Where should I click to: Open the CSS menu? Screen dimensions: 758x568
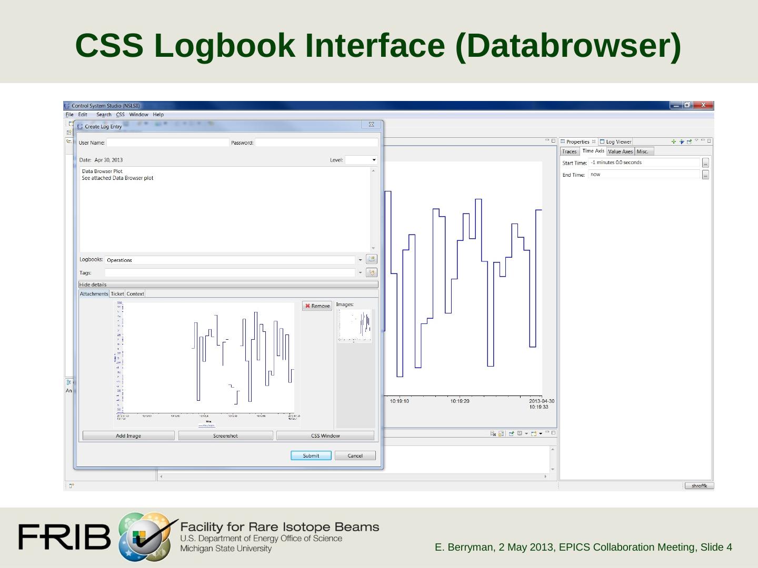(121, 115)
